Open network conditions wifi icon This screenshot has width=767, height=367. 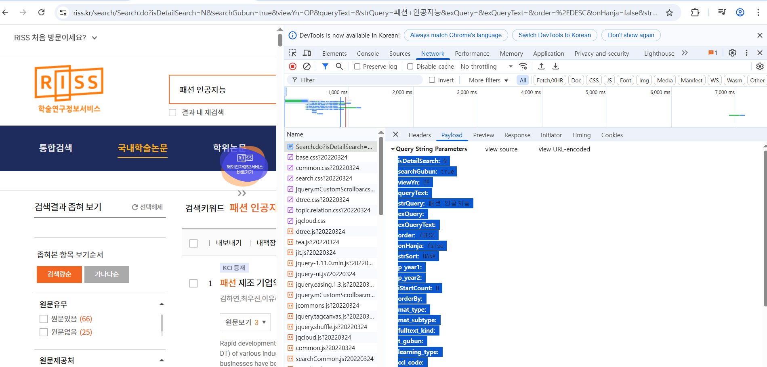tap(523, 66)
